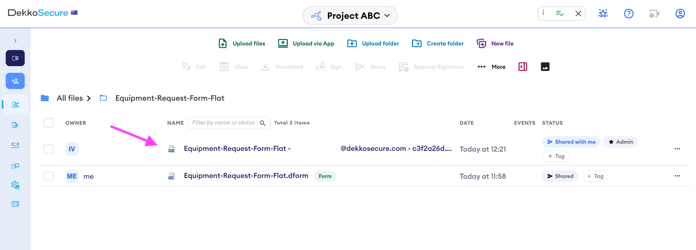
Task: Toggle the side panel icon
Action: pyautogui.click(x=523, y=67)
